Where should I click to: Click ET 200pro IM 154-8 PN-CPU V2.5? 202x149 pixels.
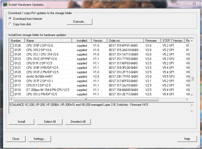click(48, 90)
